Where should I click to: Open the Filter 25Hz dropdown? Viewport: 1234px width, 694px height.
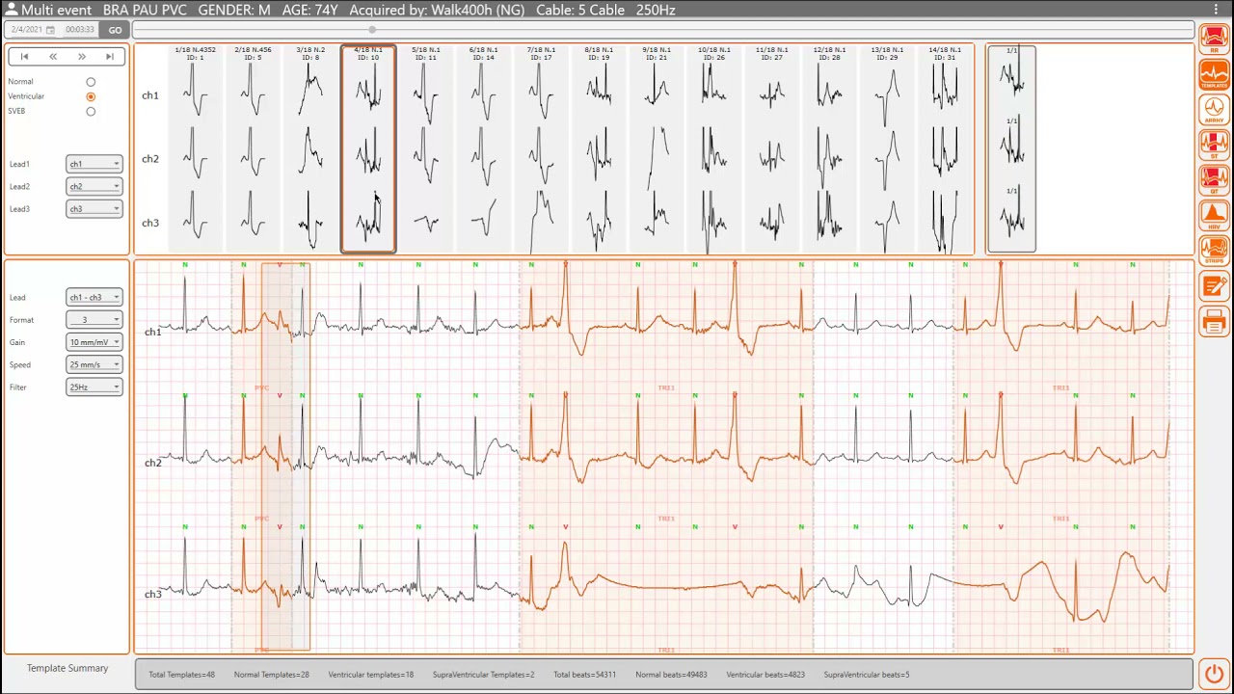point(94,387)
